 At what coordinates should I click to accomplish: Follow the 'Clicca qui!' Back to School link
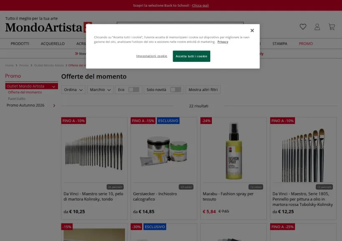pos(200,5)
